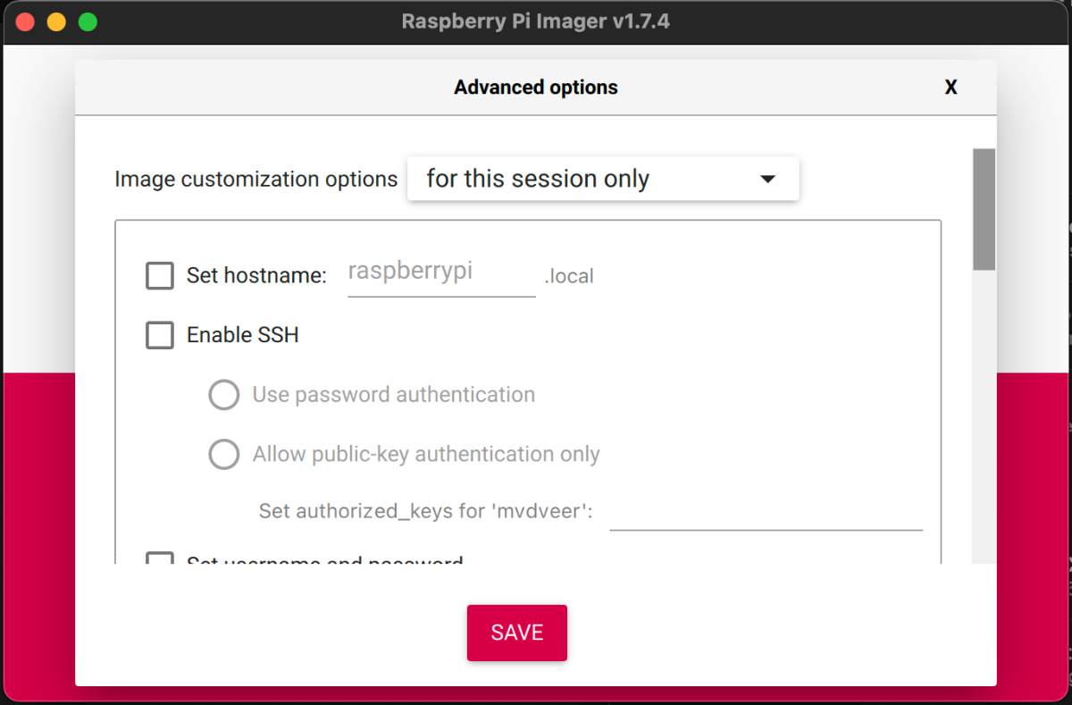Click the .local suffix text
The width and height of the screenshot is (1072, 705).
[569, 276]
